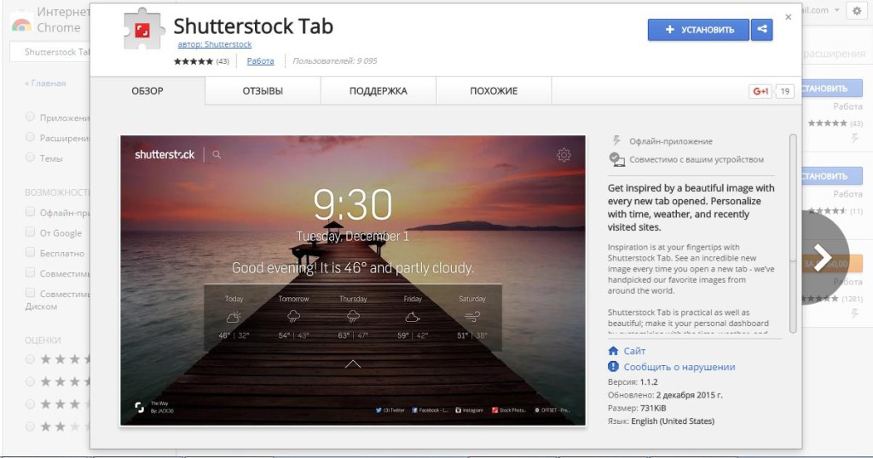Click Tomorrow's rain icon in the preview
This screenshot has height=458, width=873.
[x=293, y=318]
